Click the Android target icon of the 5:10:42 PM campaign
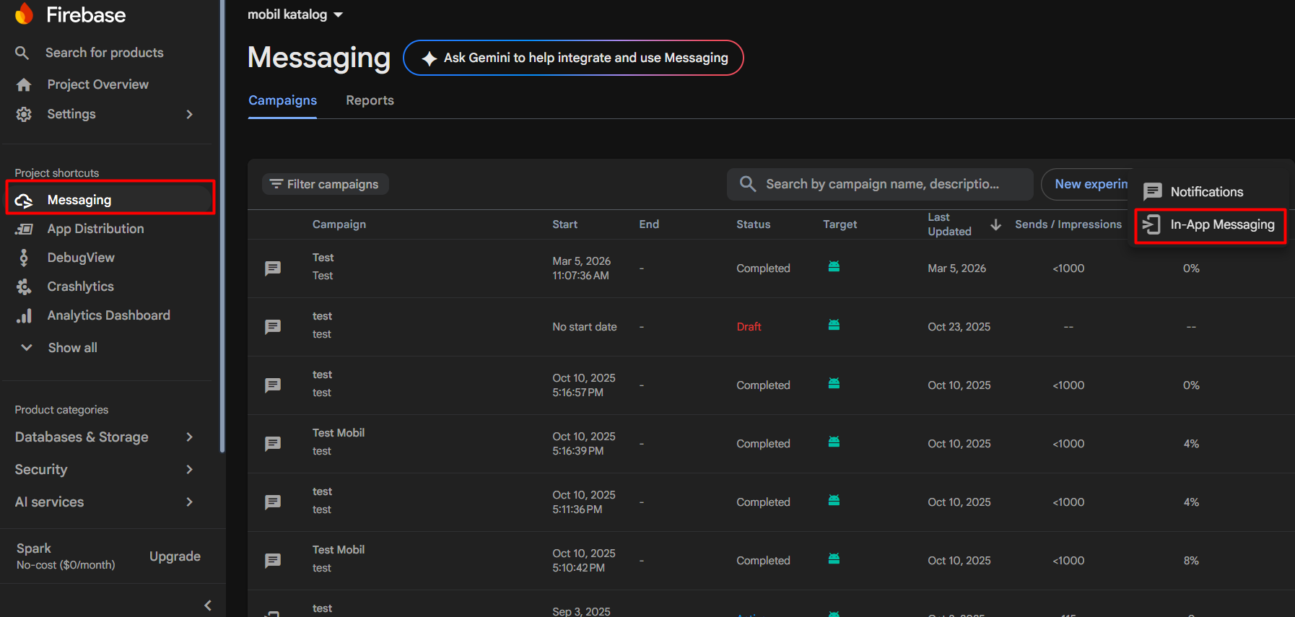This screenshot has height=617, width=1295. (x=834, y=559)
